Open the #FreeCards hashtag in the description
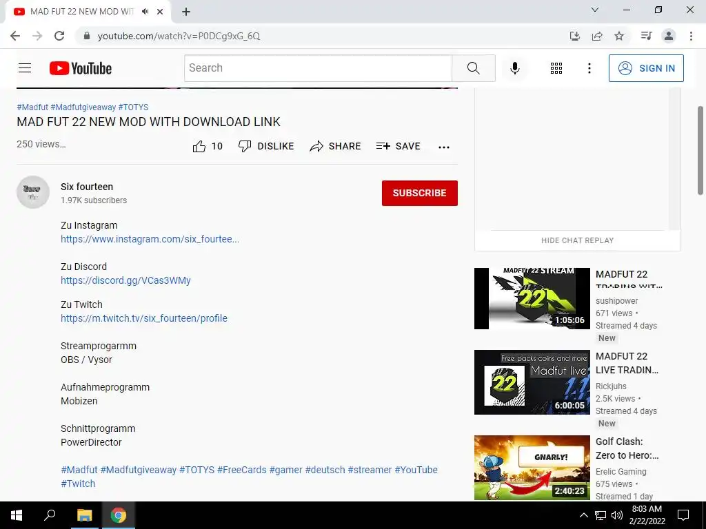Image resolution: width=706 pixels, height=529 pixels. 242,470
